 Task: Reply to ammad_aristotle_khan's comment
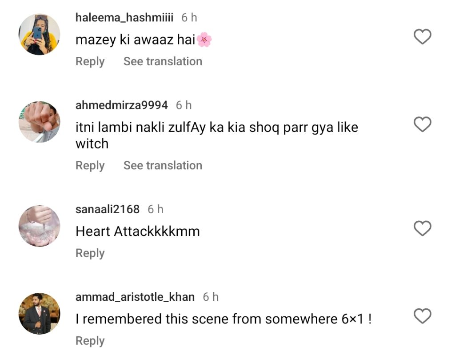click(90, 341)
